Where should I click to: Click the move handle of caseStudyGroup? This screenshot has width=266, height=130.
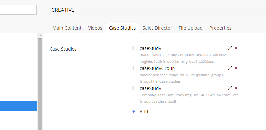click(134, 68)
